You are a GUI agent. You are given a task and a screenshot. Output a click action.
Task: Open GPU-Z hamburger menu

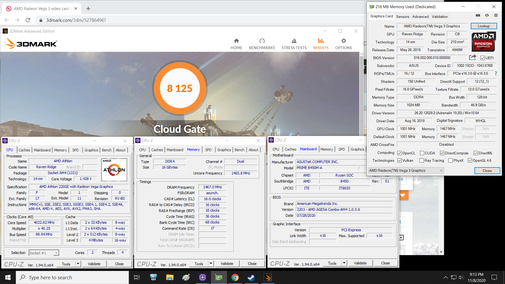[496, 16]
